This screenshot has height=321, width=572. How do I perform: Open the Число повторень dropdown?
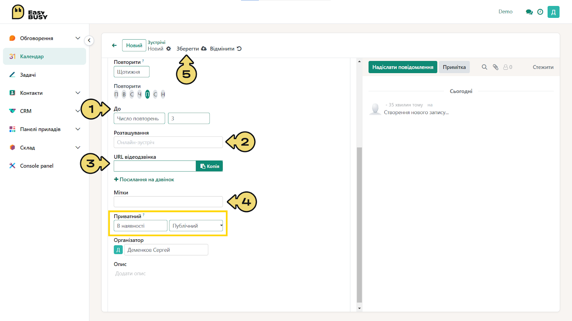[x=139, y=118]
